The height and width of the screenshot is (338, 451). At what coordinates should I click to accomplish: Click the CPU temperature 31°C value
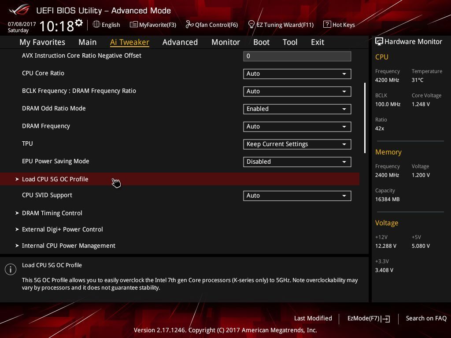tap(418, 80)
